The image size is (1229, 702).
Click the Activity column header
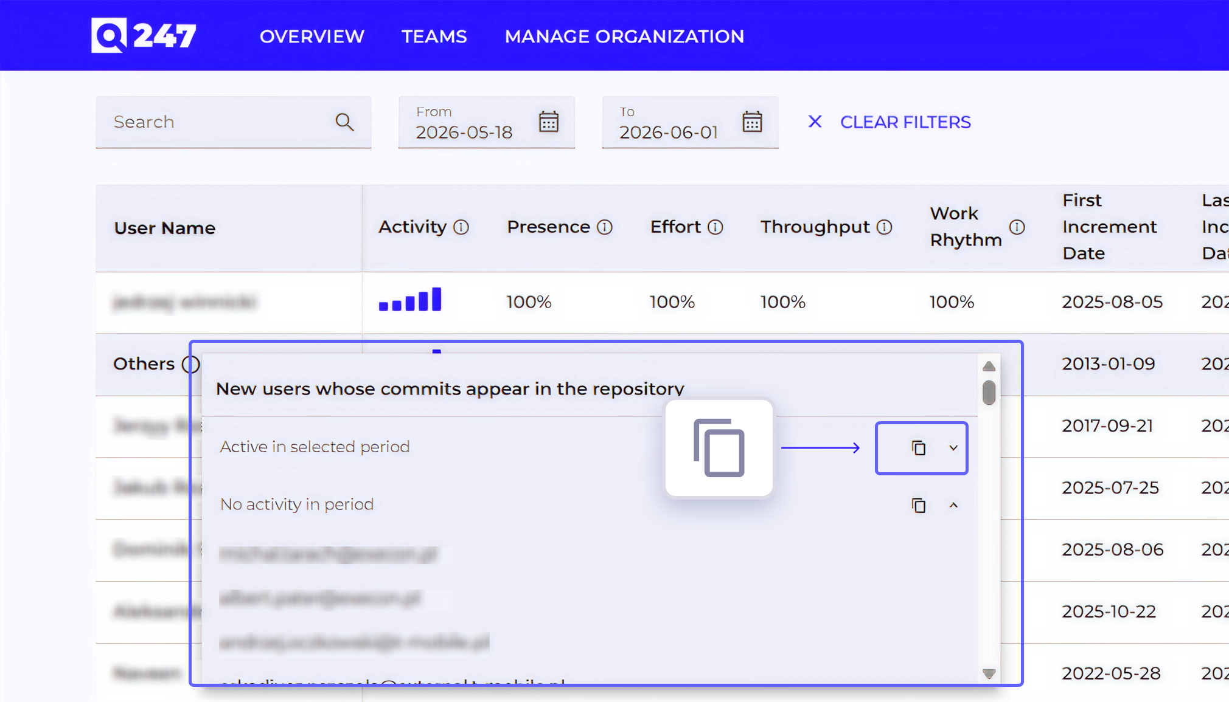pos(413,227)
